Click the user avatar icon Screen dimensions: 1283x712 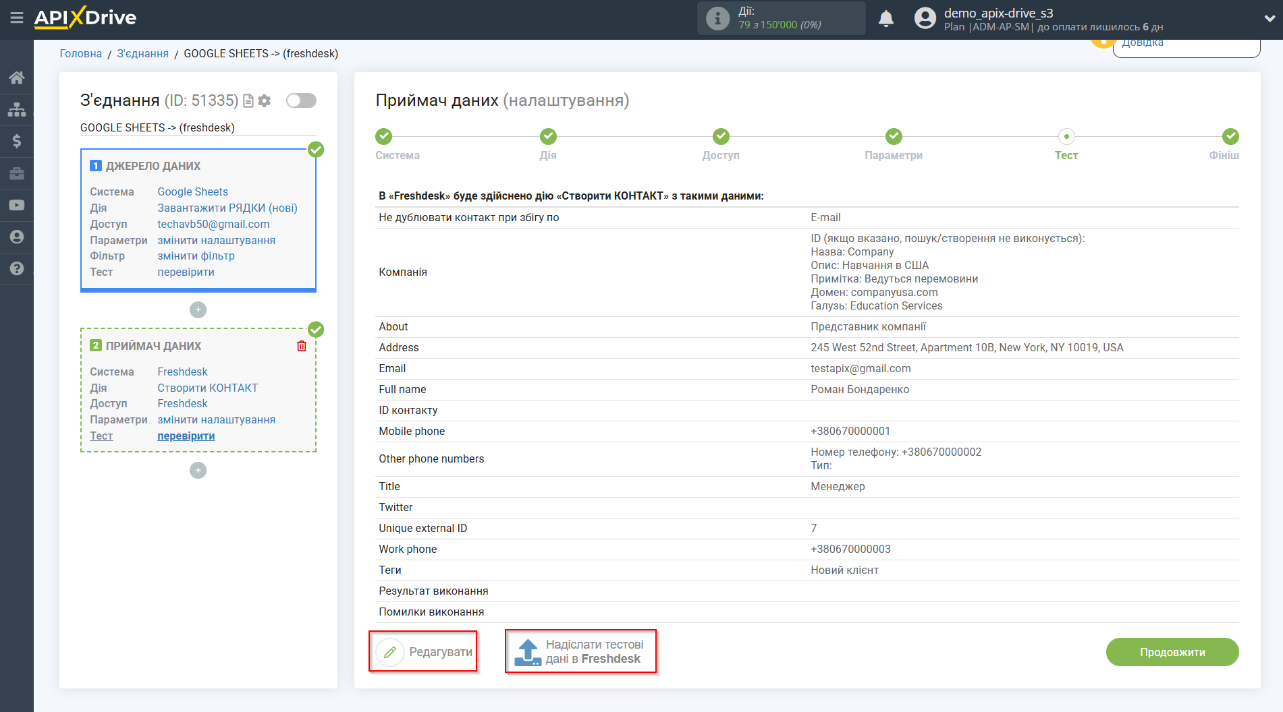[x=925, y=18]
